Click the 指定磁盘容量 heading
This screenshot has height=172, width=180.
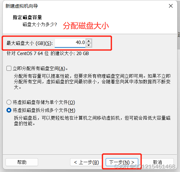click(27, 17)
